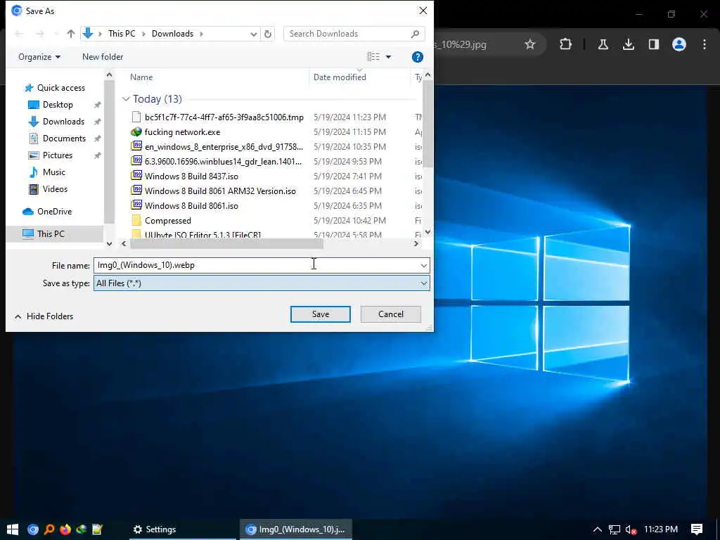Open the Save as type dropdown
This screenshot has width=720, height=540.
262,283
